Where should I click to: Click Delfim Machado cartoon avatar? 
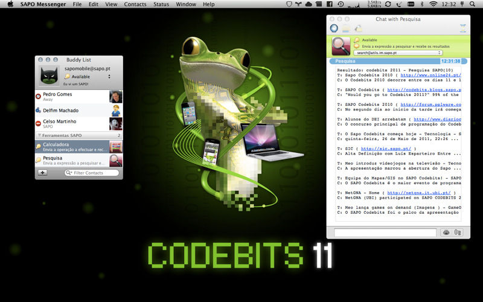pos(116,111)
